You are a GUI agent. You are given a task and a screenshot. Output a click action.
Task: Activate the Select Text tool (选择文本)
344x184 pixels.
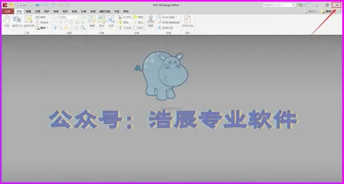click(x=17, y=21)
